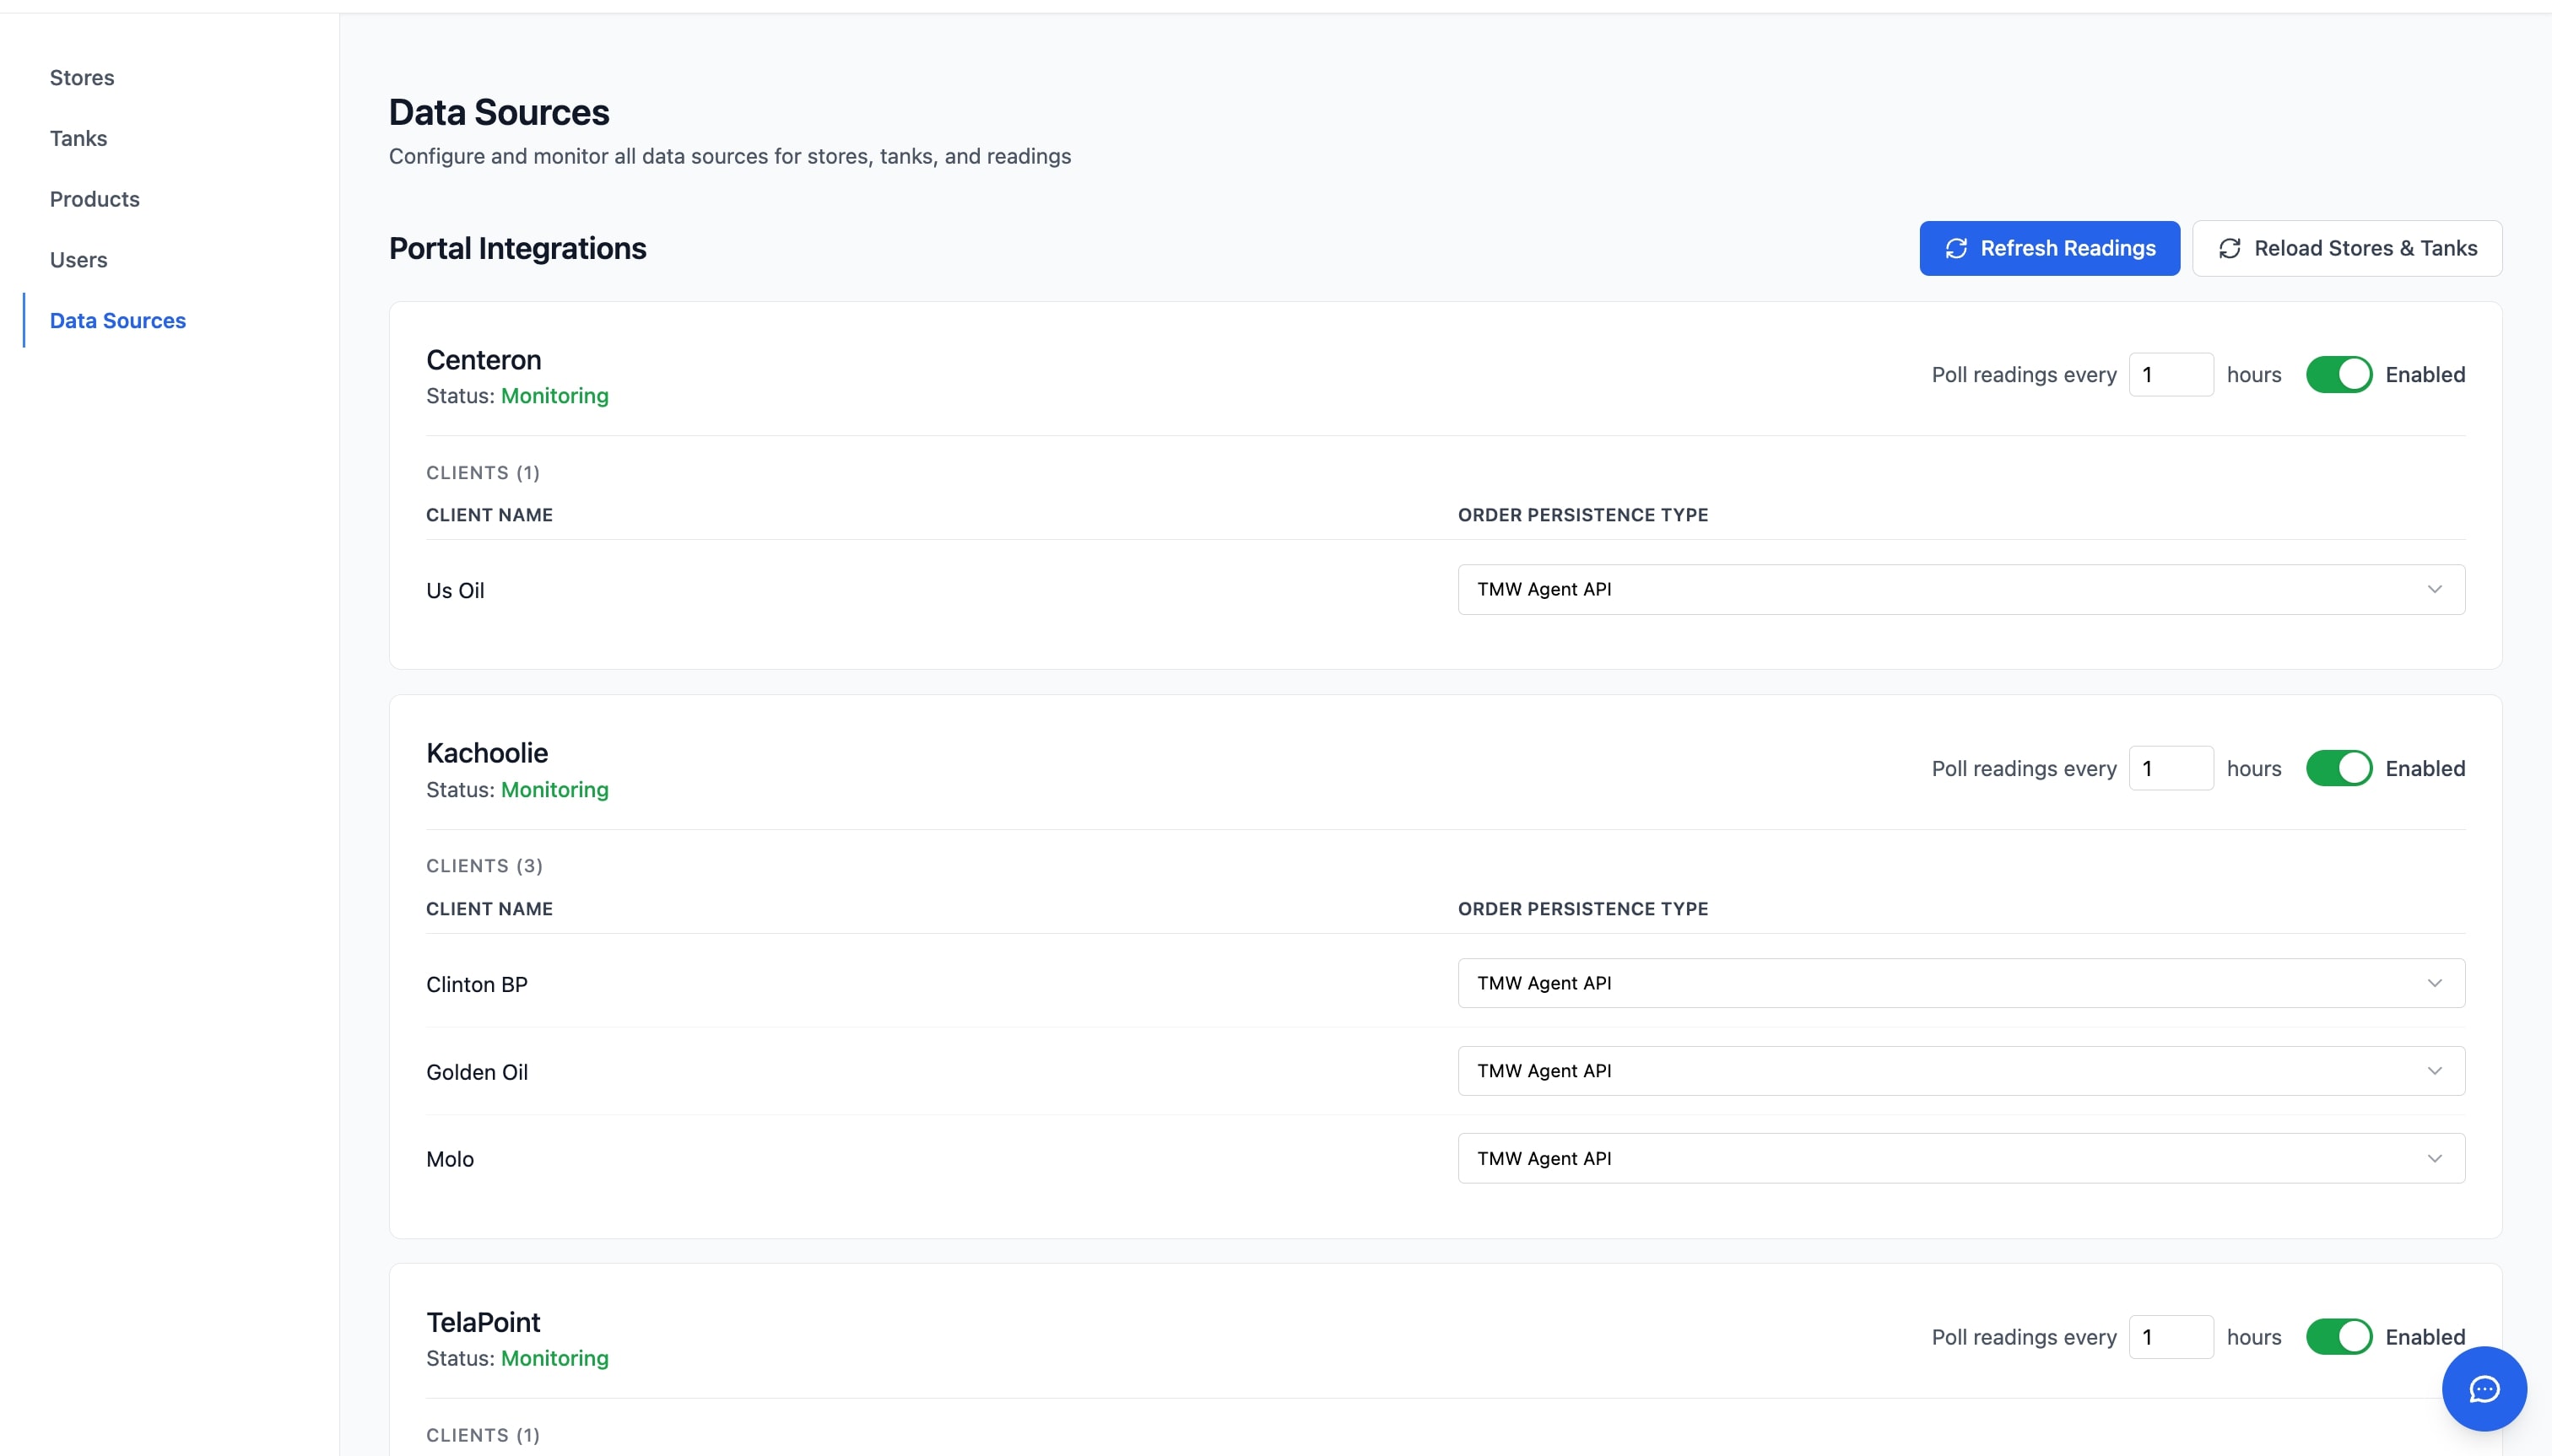Click the reload icon in Reload Stores & Tanks
Viewport: 2552px width, 1456px height.
pyautogui.click(x=2229, y=248)
